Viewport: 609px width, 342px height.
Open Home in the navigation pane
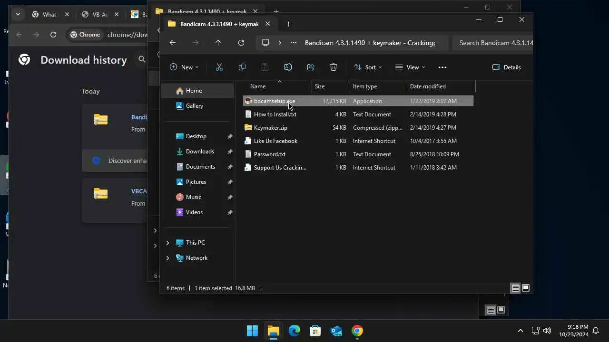tap(197, 91)
